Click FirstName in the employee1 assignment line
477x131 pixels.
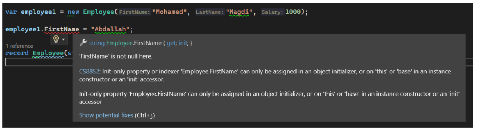pos(62,29)
